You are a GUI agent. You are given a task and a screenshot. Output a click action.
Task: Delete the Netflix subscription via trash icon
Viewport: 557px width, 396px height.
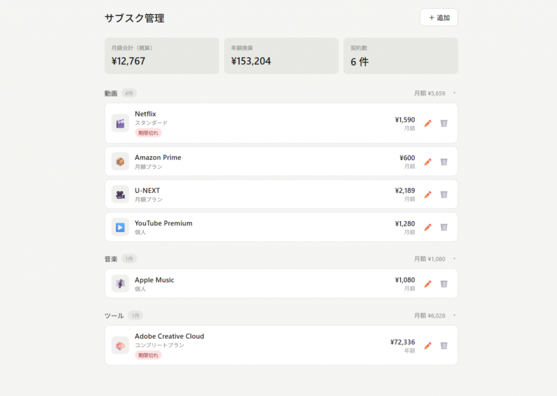click(444, 123)
